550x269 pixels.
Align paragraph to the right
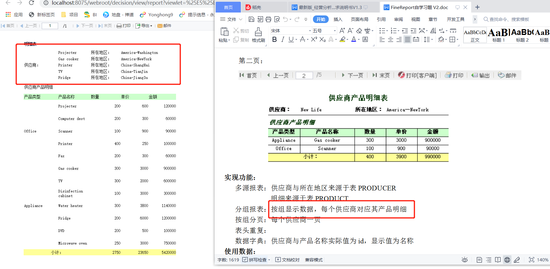(399, 39)
